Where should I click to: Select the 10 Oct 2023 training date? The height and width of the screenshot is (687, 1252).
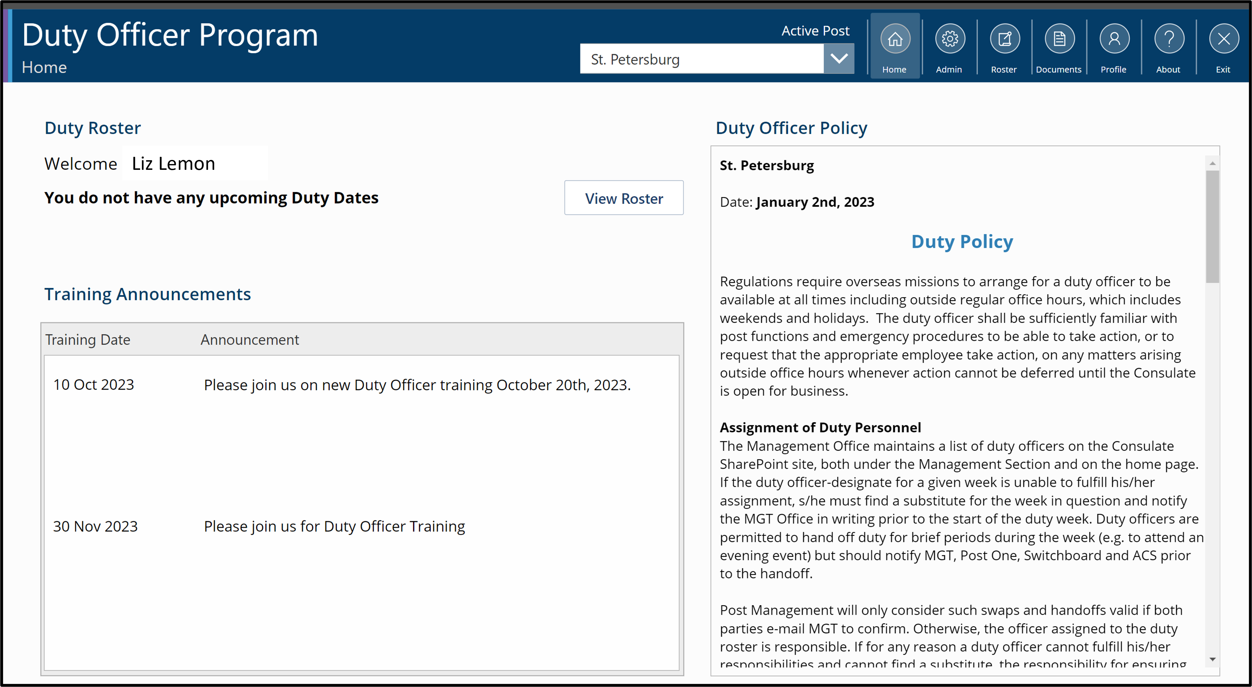click(93, 384)
